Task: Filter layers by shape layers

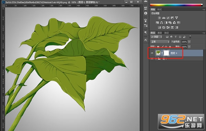Action: tap(180, 37)
